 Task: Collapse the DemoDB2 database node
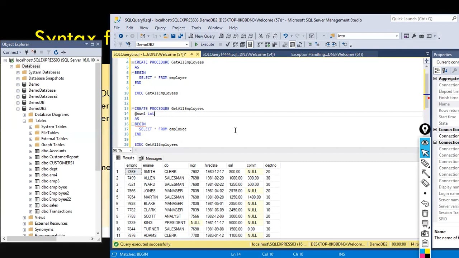pos(18,109)
